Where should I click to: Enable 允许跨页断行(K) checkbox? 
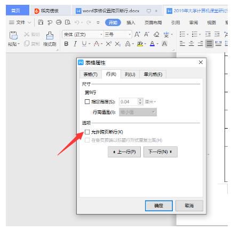click(87, 132)
